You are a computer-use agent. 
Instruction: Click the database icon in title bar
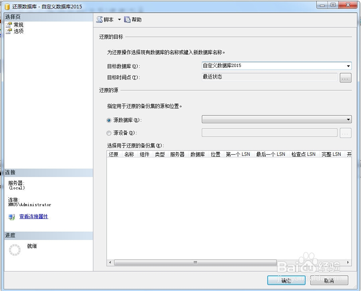point(7,7)
